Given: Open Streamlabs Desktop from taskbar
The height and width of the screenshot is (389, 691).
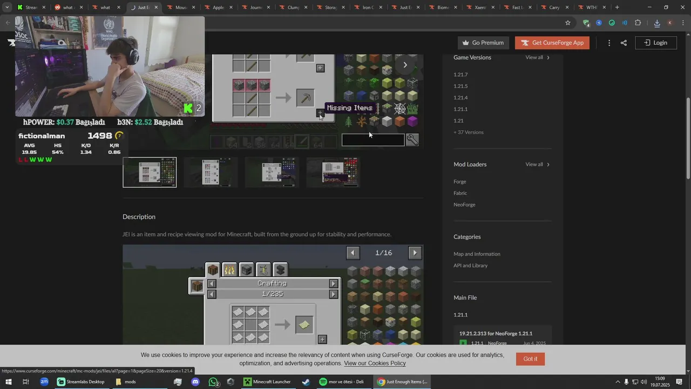Looking at the screenshot, I should 82,382.
